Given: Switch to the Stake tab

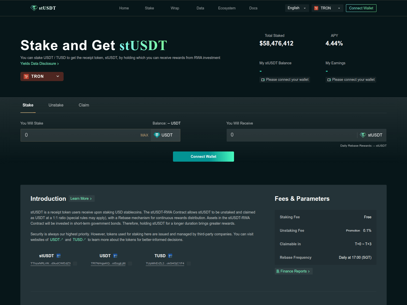Looking at the screenshot, I should pyautogui.click(x=28, y=105).
